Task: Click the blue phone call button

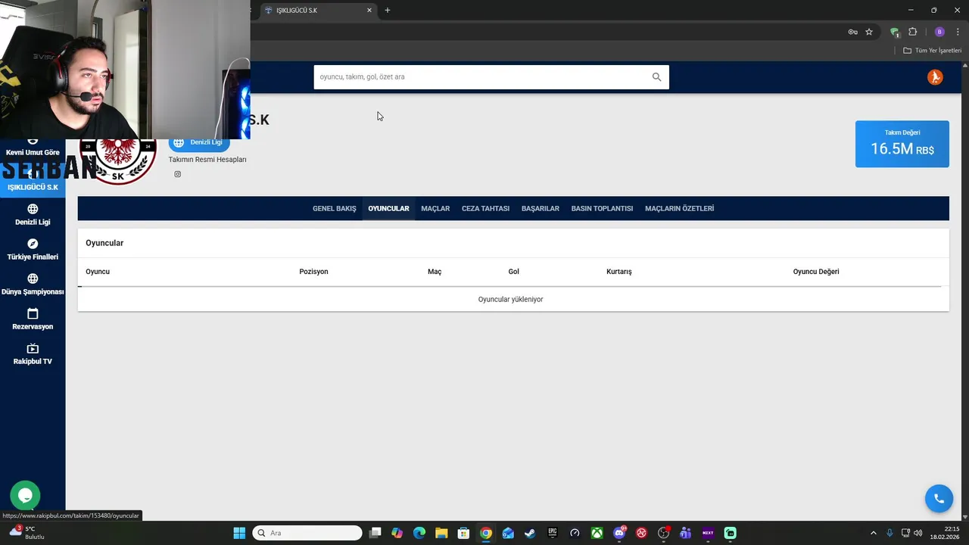Action: click(x=939, y=499)
